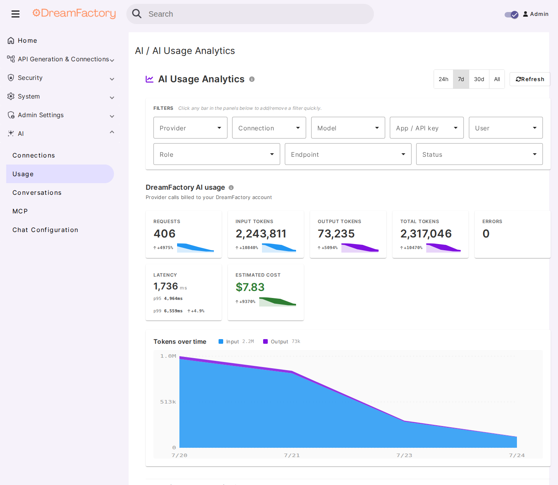This screenshot has height=485, width=558.
Task: Toggle Input series in chart legend
Action: pyautogui.click(x=236, y=341)
